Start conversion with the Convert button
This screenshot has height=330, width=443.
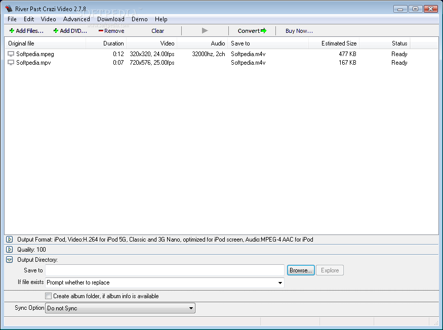point(252,31)
